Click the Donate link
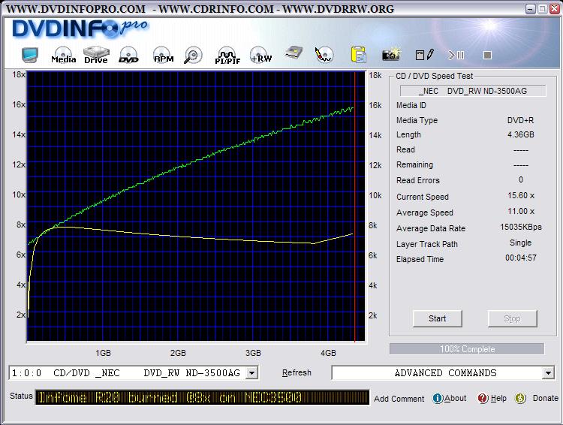 [x=546, y=398]
